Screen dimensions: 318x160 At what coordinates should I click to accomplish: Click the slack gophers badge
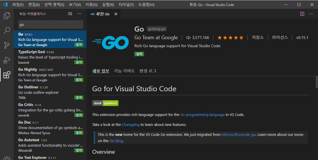point(105,103)
